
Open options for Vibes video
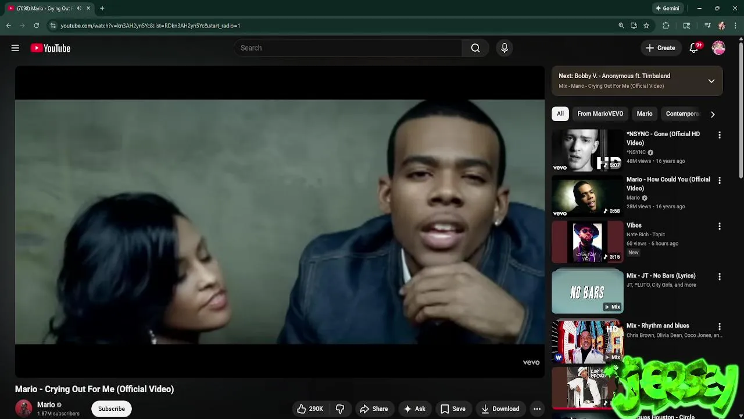[720, 226]
